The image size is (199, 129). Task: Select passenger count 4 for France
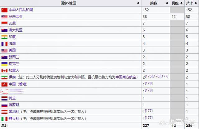pos(144,43)
